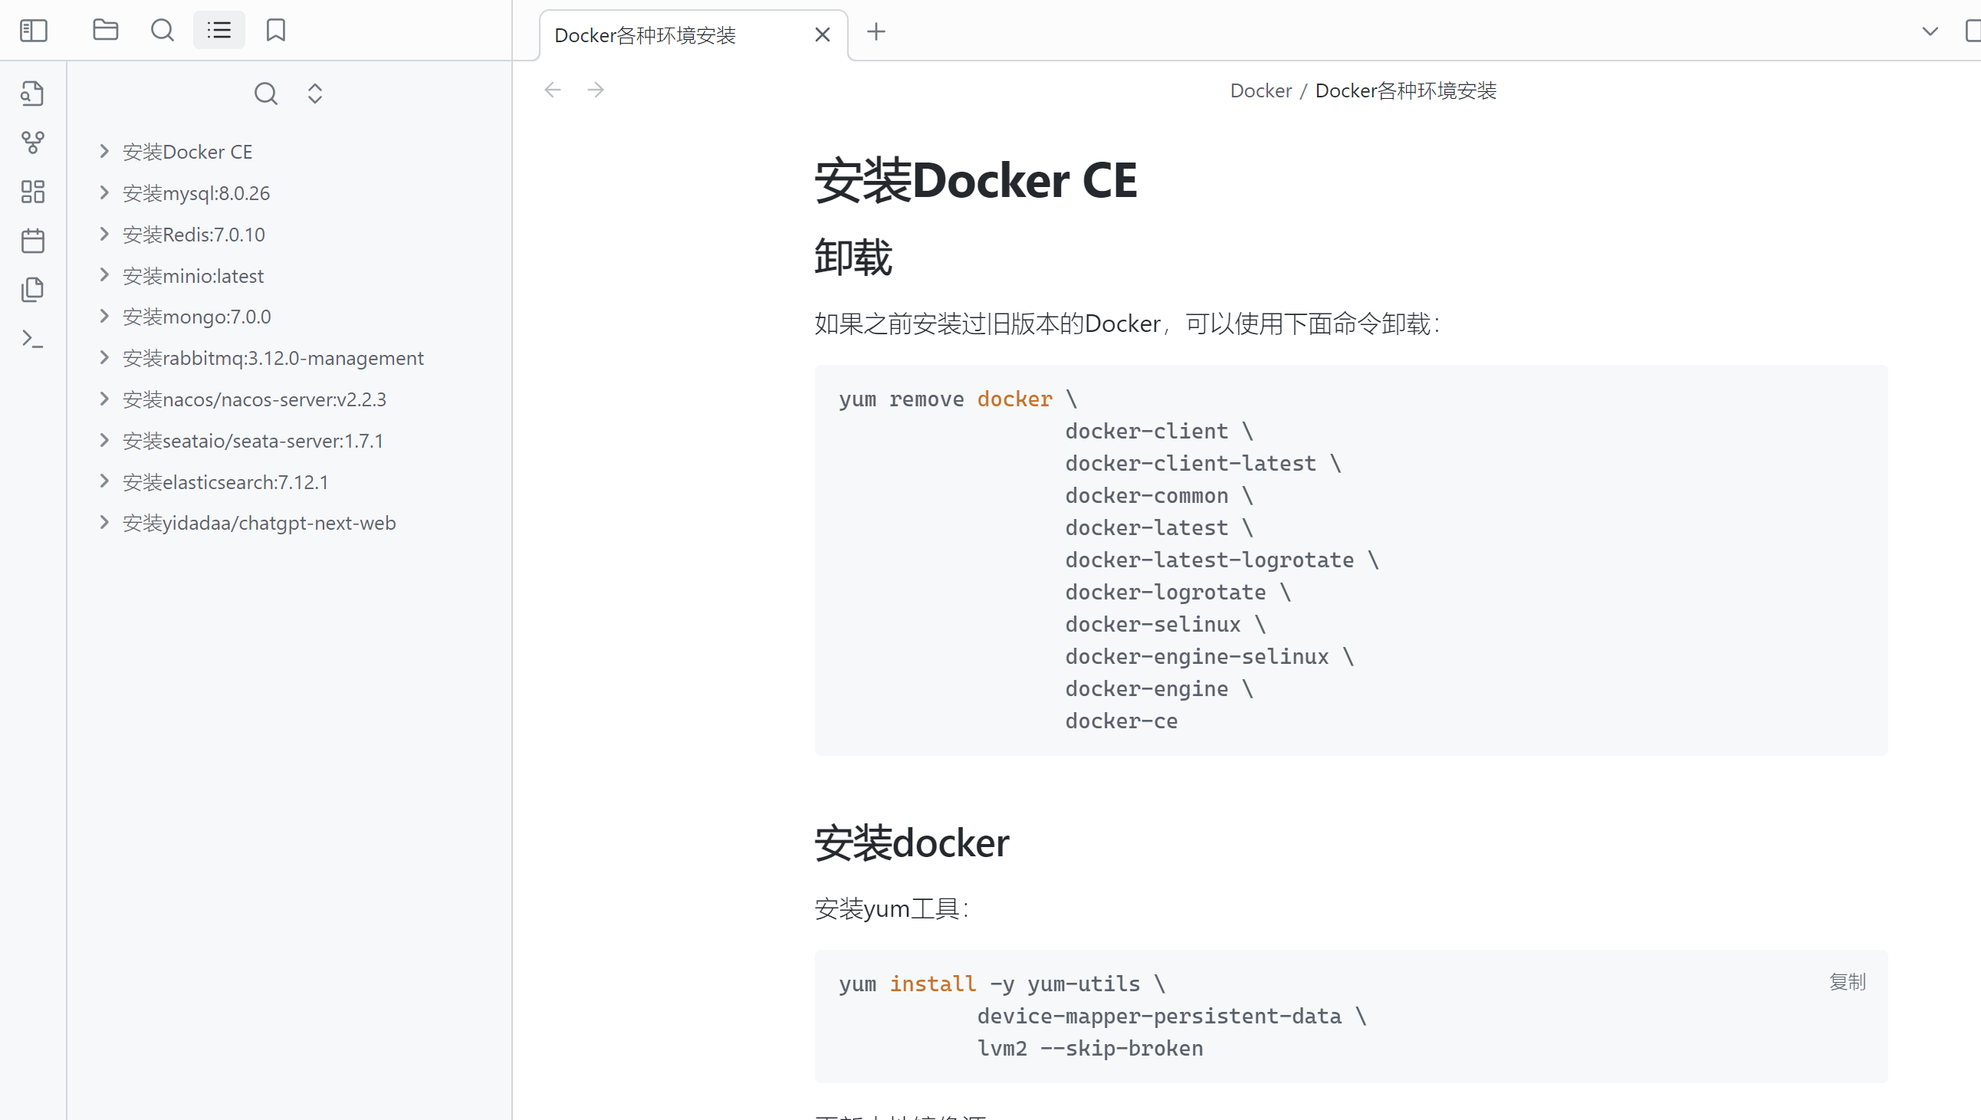Viewport: 1981px width, 1120px height.
Task: Select the outline list icon
Action: click(219, 30)
